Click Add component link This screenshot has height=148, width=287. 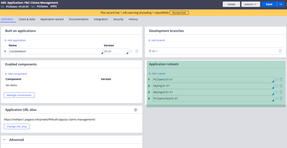point(16,74)
